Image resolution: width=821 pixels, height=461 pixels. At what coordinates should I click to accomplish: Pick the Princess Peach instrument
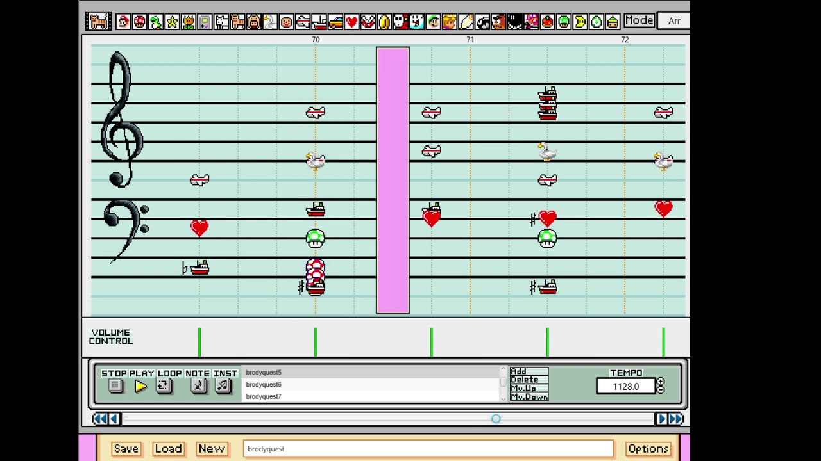click(450, 22)
